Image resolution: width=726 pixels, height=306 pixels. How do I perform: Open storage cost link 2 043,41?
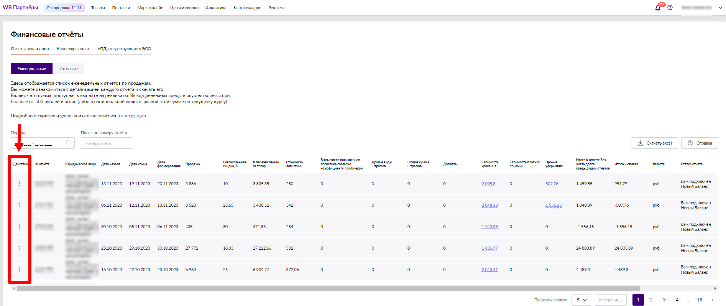click(489, 270)
